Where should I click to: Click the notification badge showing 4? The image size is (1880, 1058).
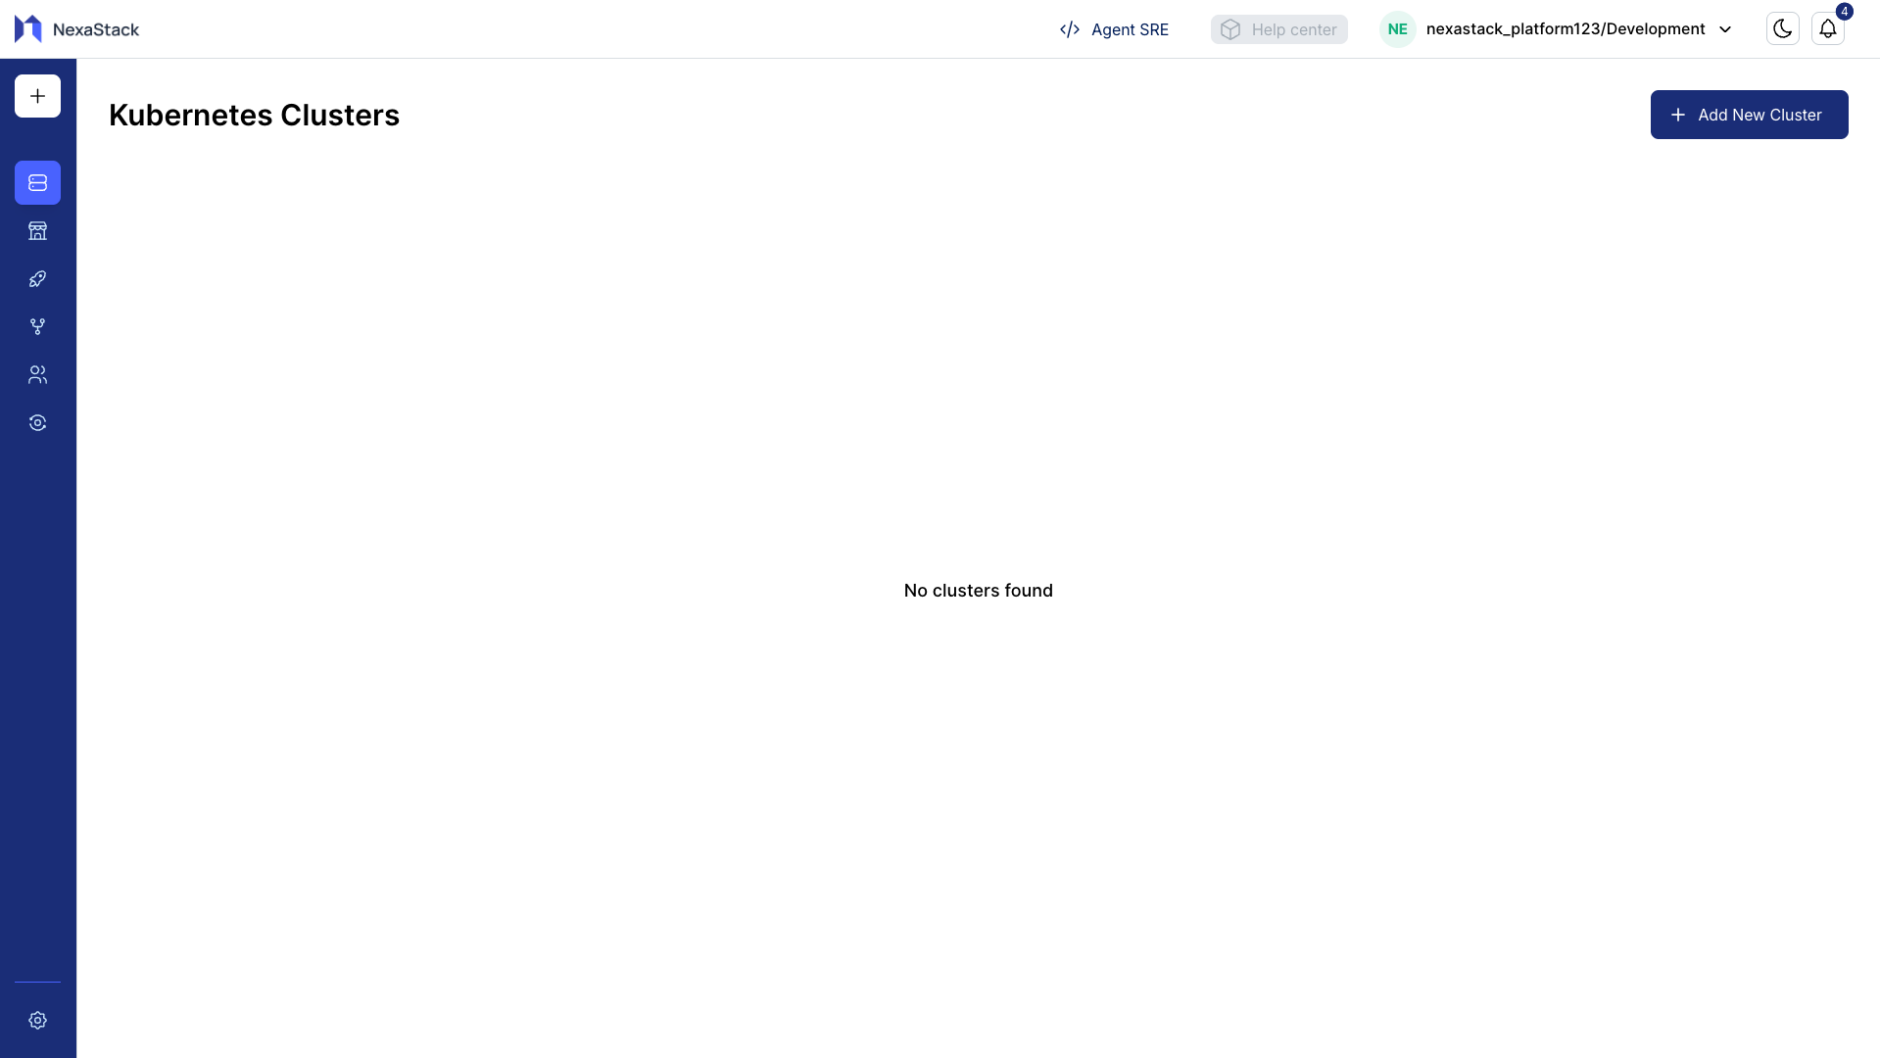[x=1845, y=11]
